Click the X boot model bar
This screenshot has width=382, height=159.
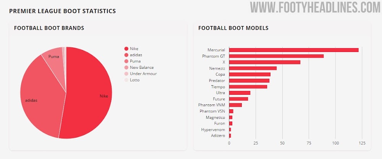click(x=264, y=62)
